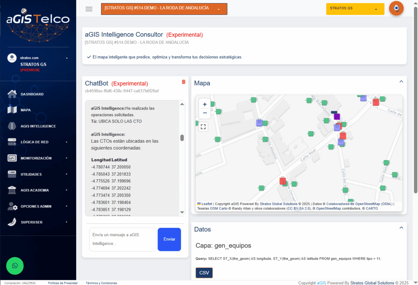The height and width of the screenshot is (285, 418).
Task: Open the Políticas de Privacidad link
Action: [63, 283]
